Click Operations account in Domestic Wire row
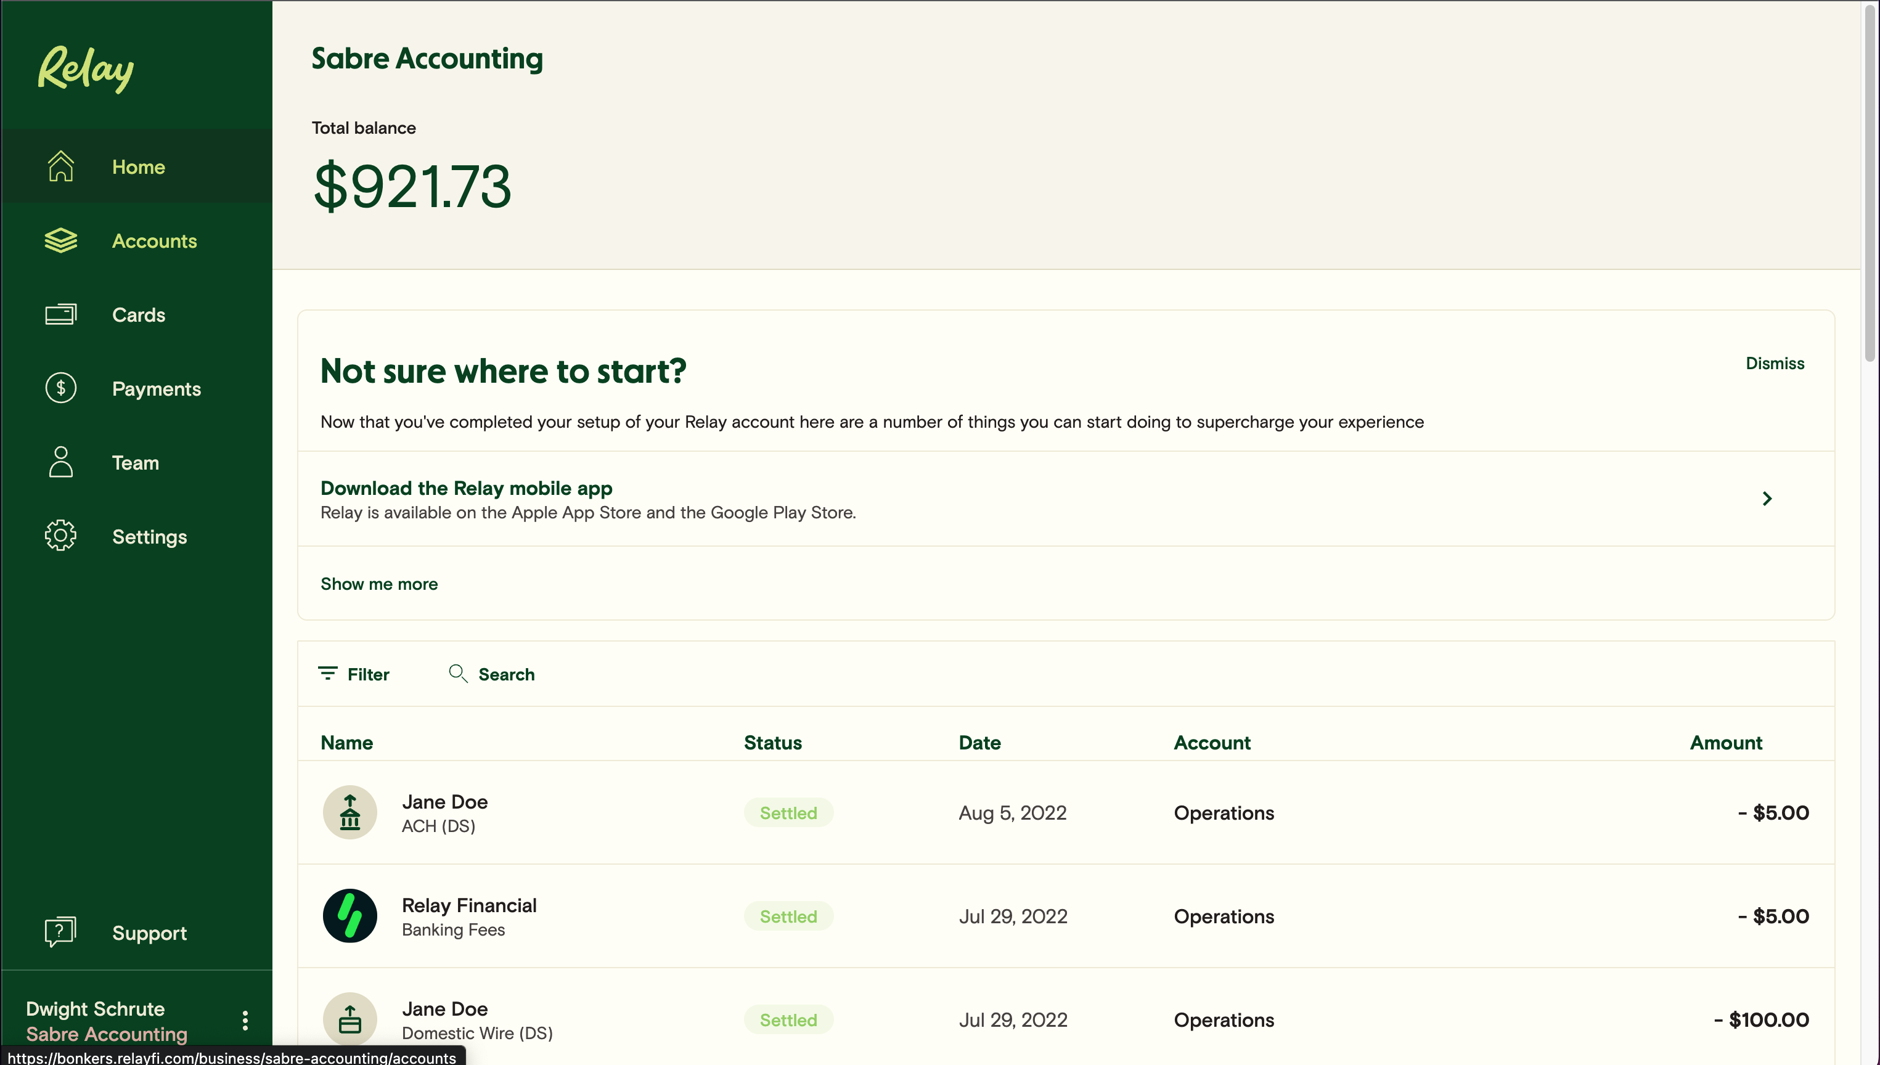 [1224, 1019]
